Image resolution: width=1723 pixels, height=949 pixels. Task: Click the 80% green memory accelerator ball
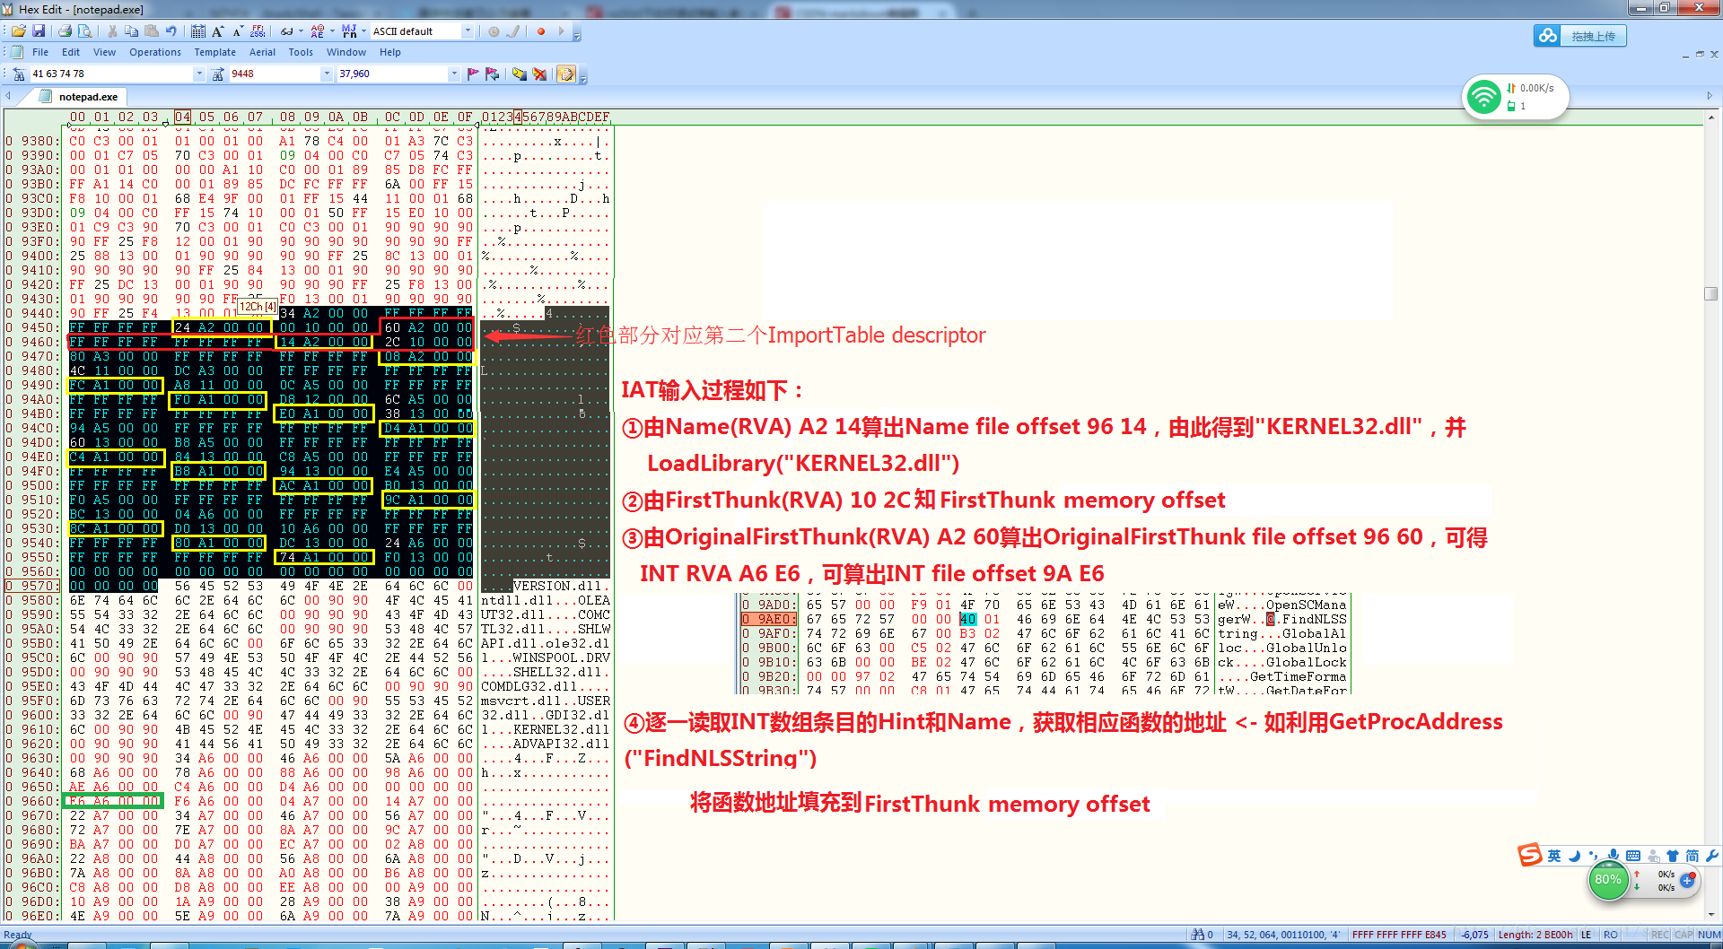(1607, 879)
